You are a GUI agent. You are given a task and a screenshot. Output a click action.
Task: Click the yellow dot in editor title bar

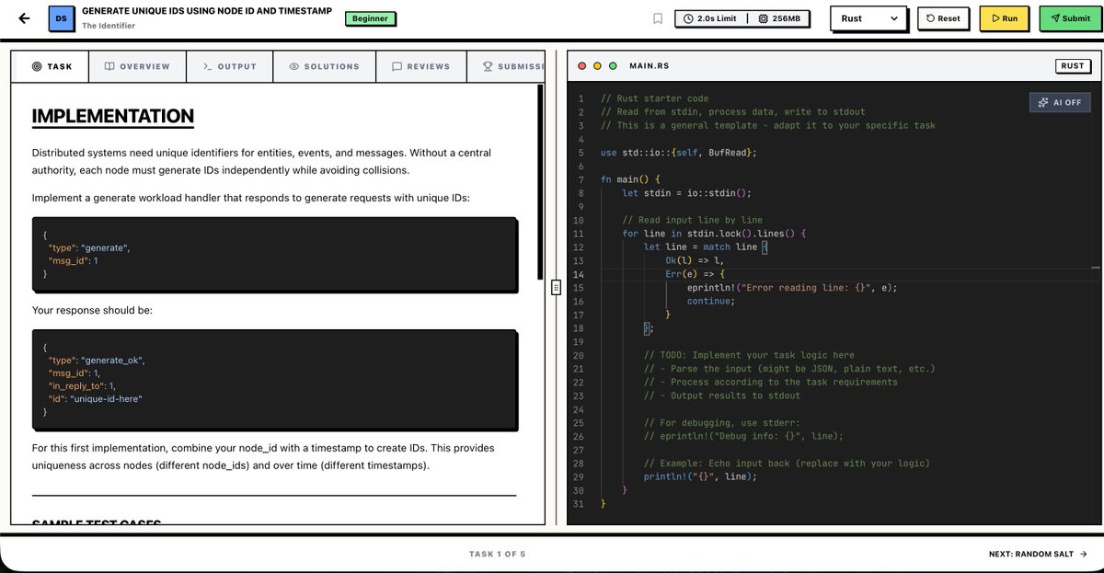tap(597, 66)
